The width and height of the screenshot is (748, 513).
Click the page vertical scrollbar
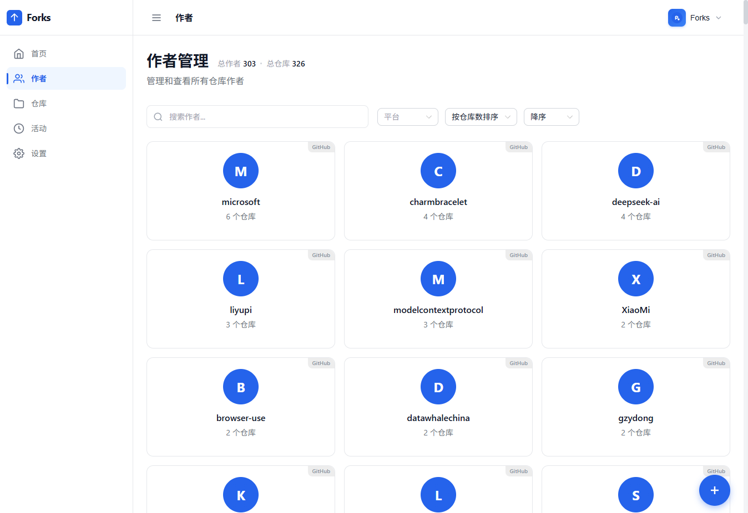(x=745, y=12)
